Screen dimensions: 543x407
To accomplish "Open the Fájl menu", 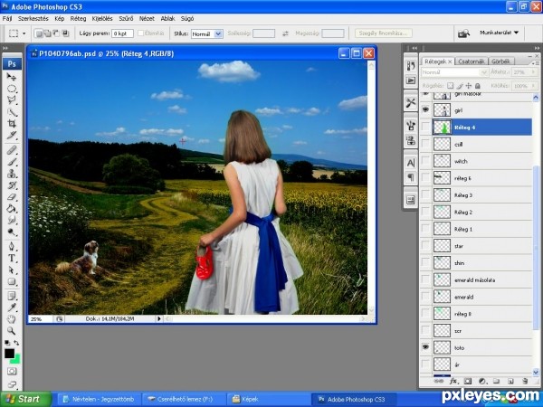I will (7, 18).
